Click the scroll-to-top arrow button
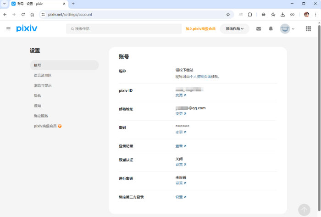This screenshot has width=321, height=217. [304, 210]
